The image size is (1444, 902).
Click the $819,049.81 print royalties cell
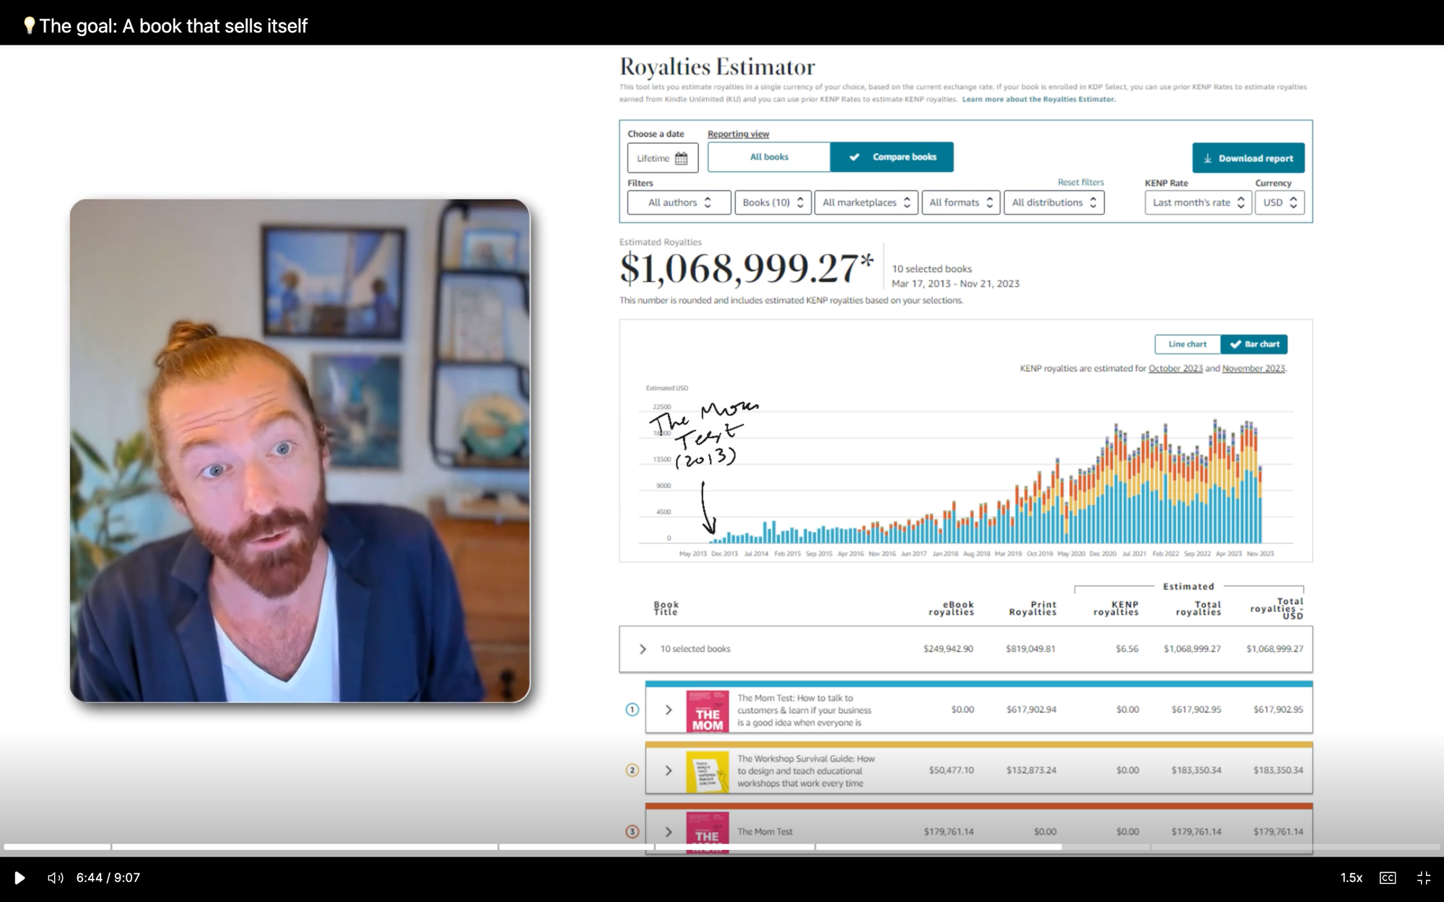pyautogui.click(x=1030, y=649)
